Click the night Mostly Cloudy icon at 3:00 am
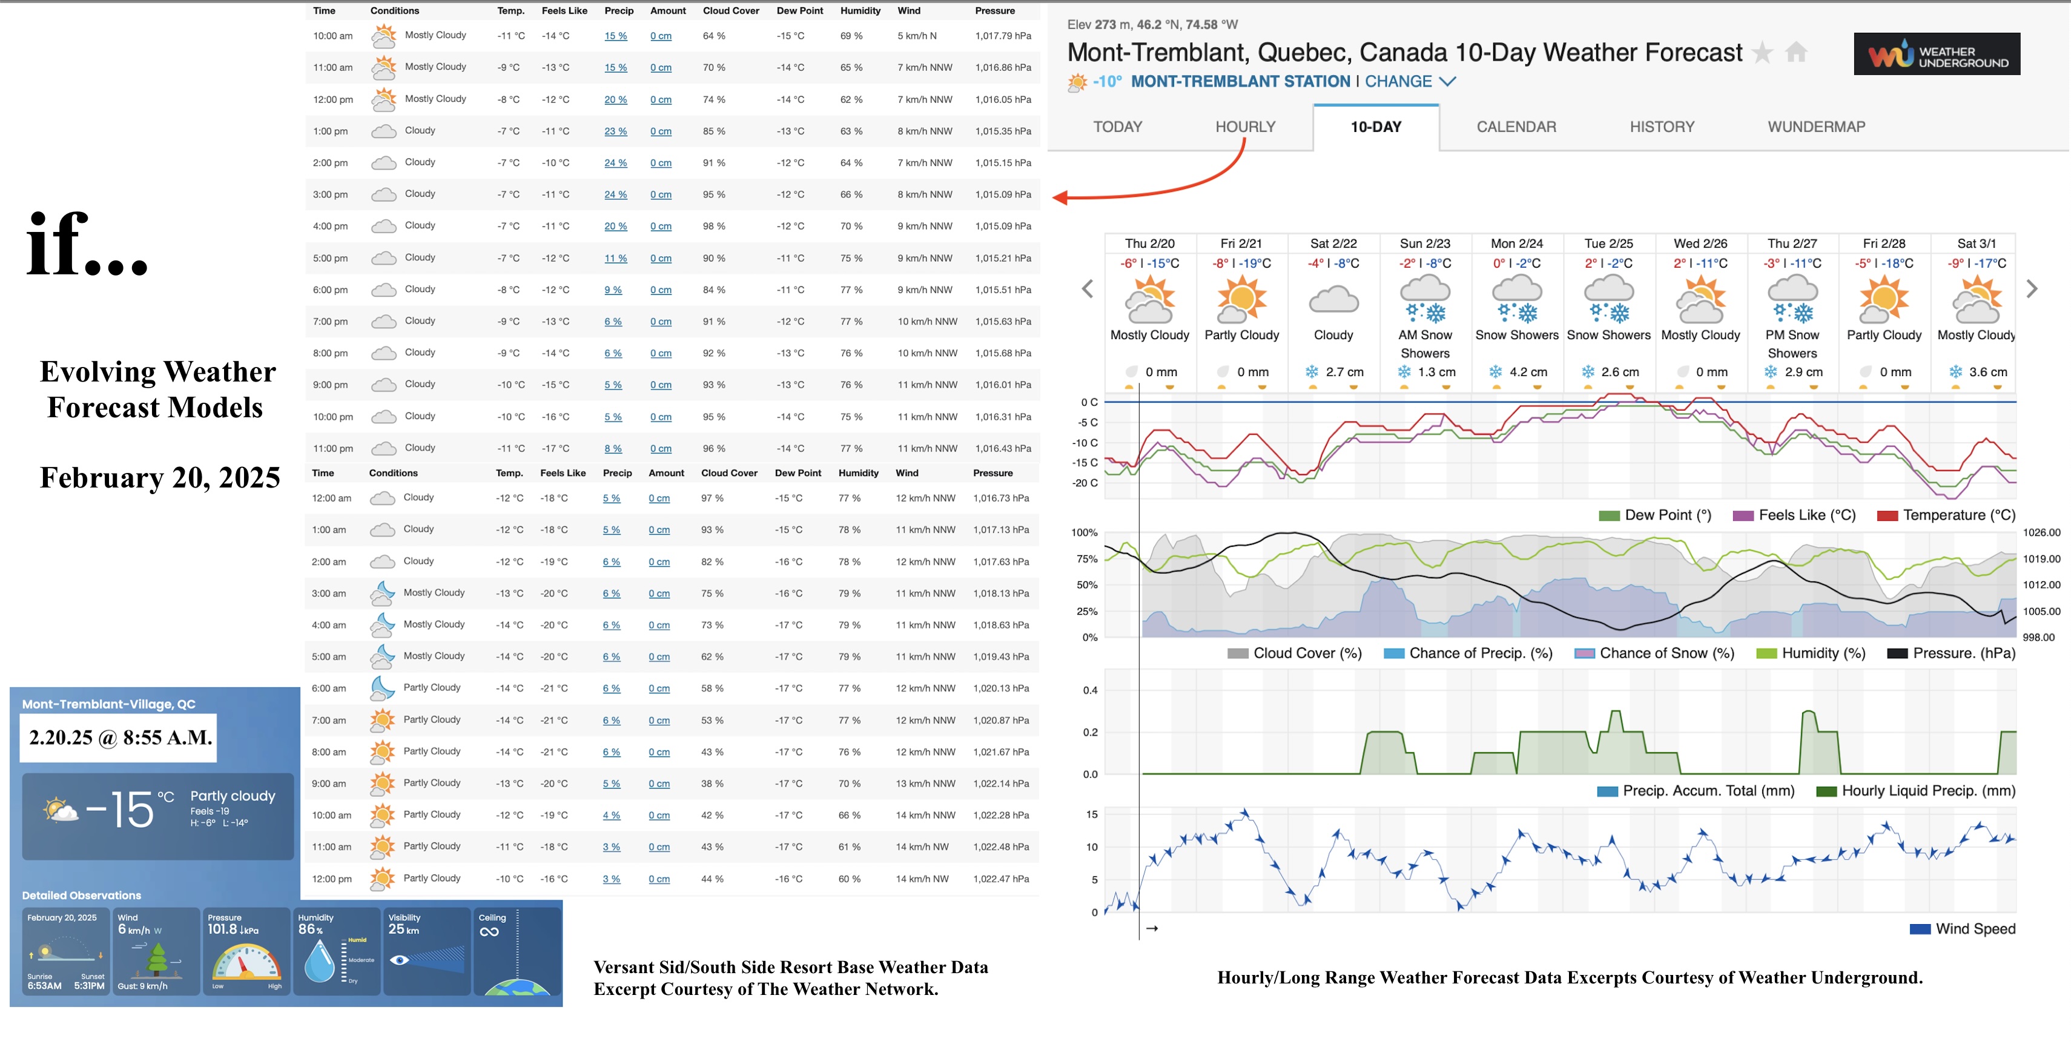The height and width of the screenshot is (1044, 2071). (382, 593)
